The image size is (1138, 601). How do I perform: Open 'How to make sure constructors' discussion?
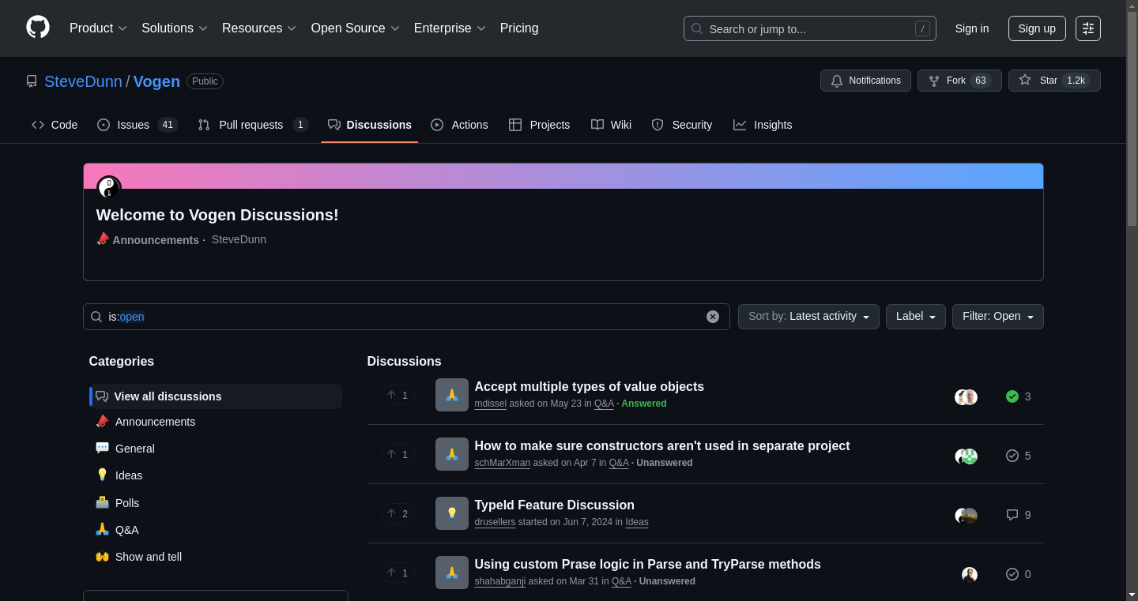[662, 445]
